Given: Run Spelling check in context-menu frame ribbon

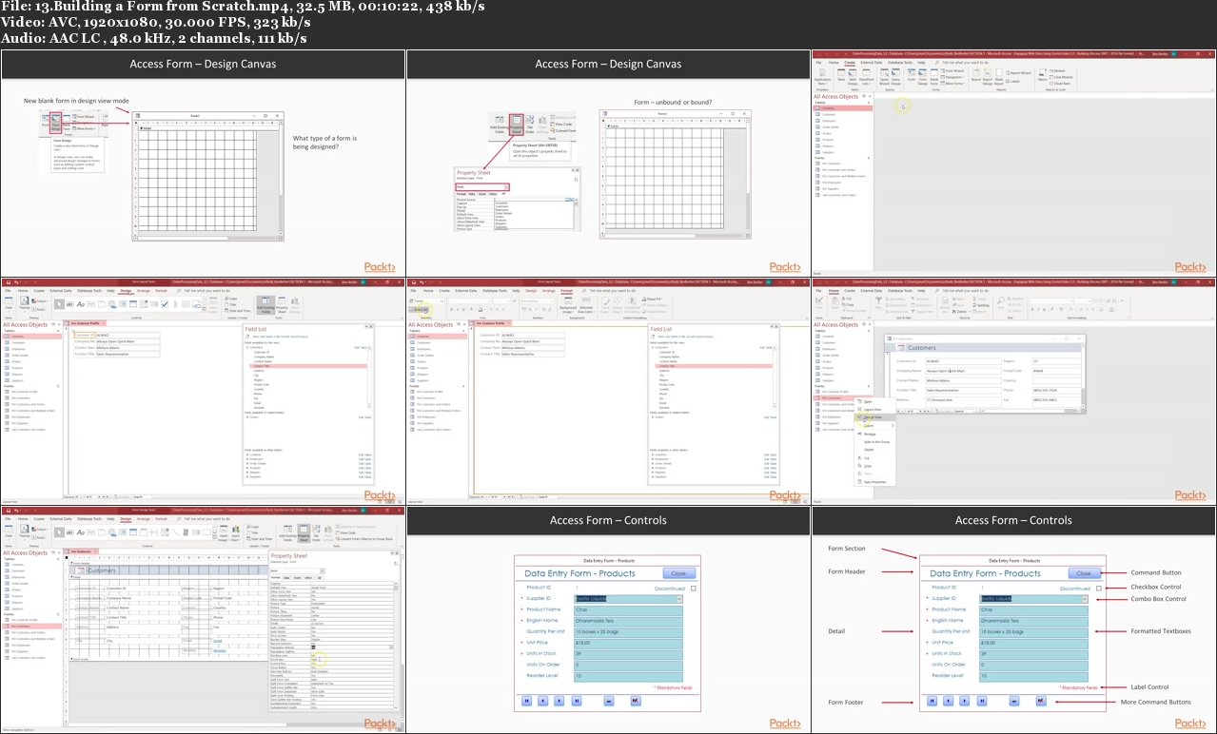Looking at the screenshot, I should pos(981,305).
